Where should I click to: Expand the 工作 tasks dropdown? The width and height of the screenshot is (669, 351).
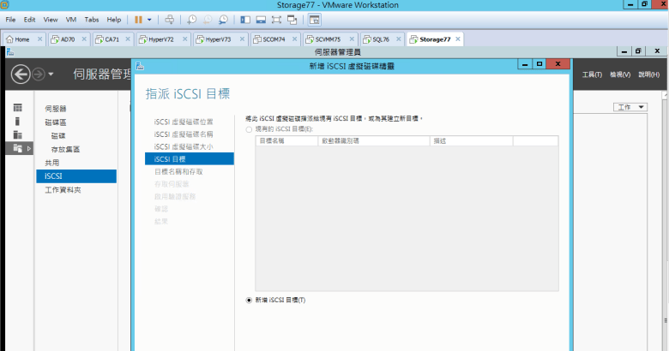[630, 107]
